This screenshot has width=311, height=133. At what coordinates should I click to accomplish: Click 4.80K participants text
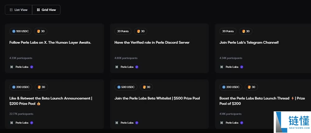click(x=126, y=58)
